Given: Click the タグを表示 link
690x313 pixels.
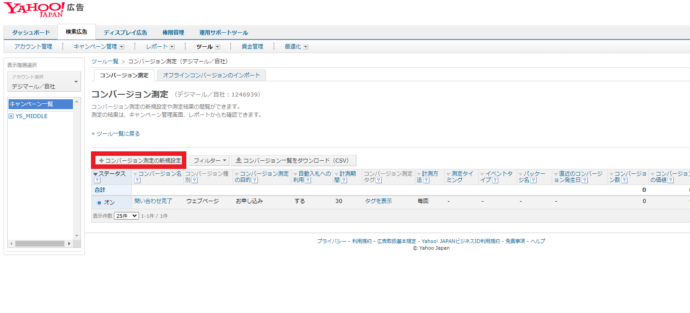Looking at the screenshot, I should point(379,201).
